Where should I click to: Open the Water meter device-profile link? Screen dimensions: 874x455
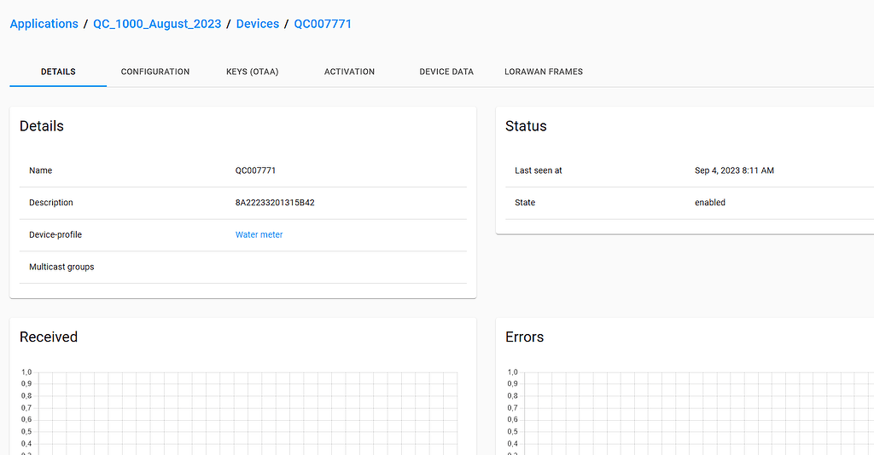[259, 234]
